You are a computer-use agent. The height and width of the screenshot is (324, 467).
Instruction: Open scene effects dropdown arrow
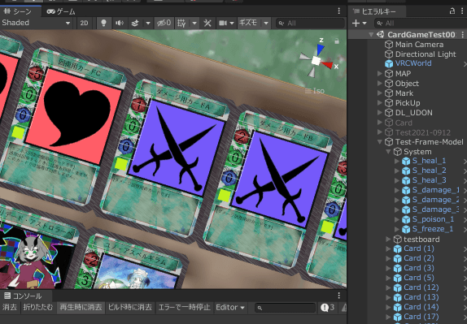(x=148, y=23)
